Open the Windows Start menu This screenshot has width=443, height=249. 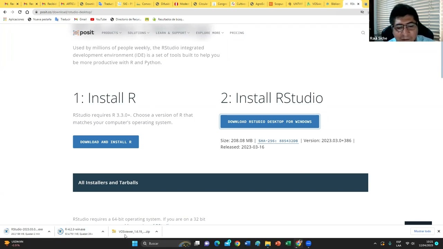135,243
